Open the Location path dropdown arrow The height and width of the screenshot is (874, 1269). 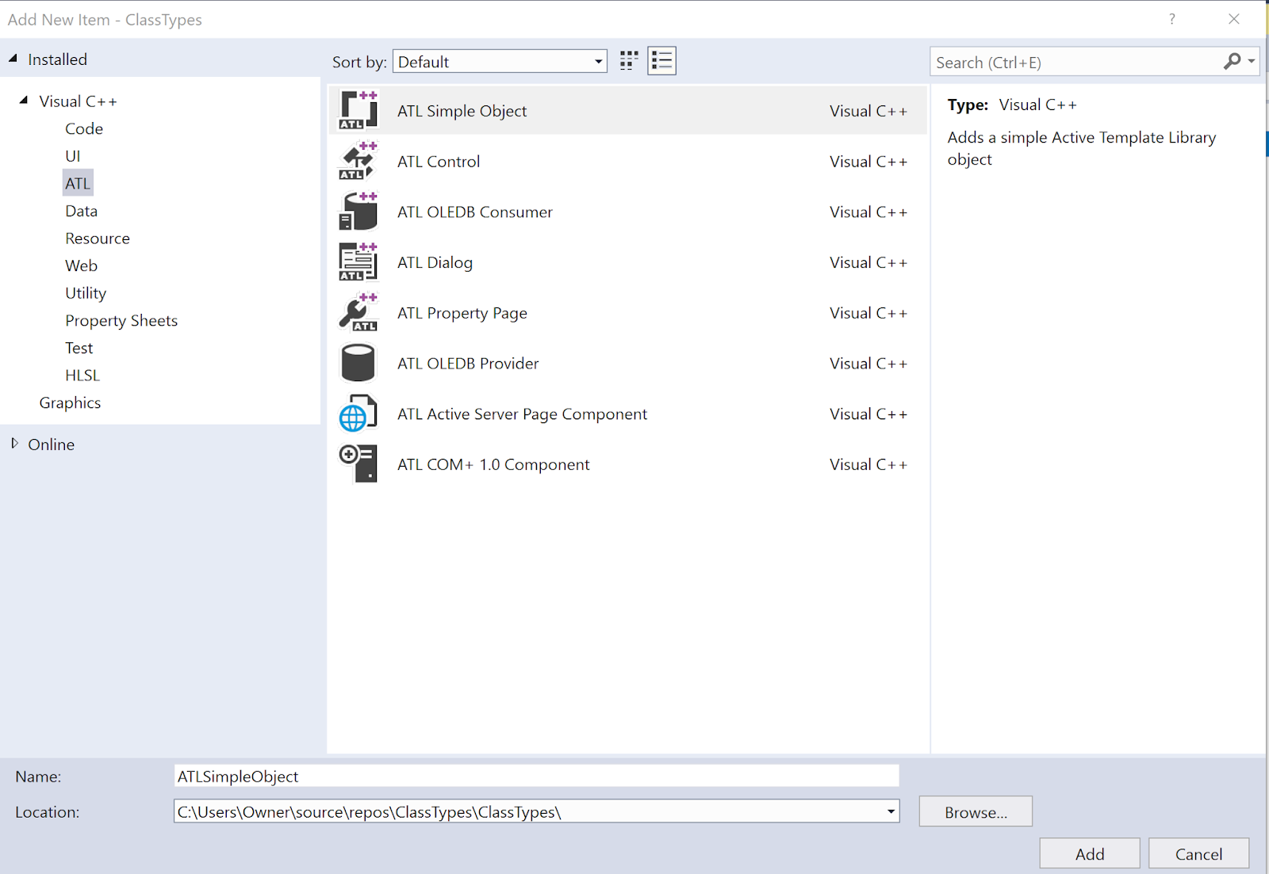click(x=891, y=811)
